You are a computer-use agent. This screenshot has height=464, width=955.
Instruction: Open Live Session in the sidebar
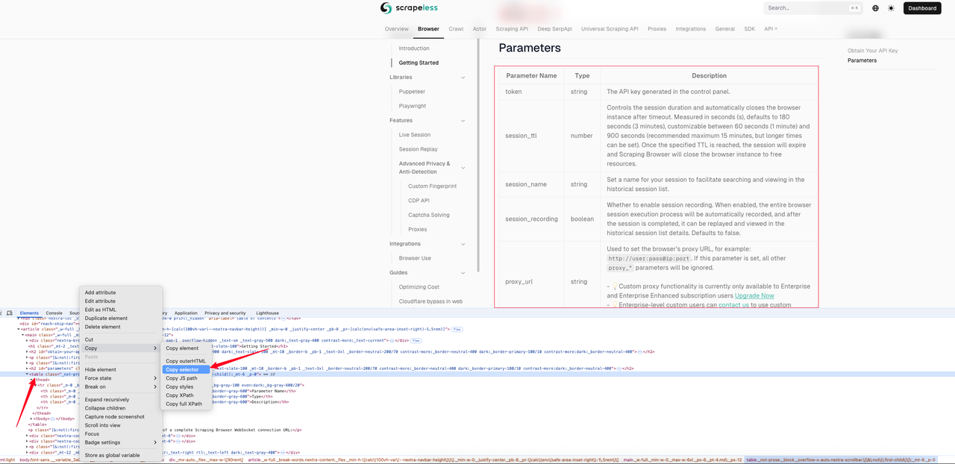click(x=415, y=135)
